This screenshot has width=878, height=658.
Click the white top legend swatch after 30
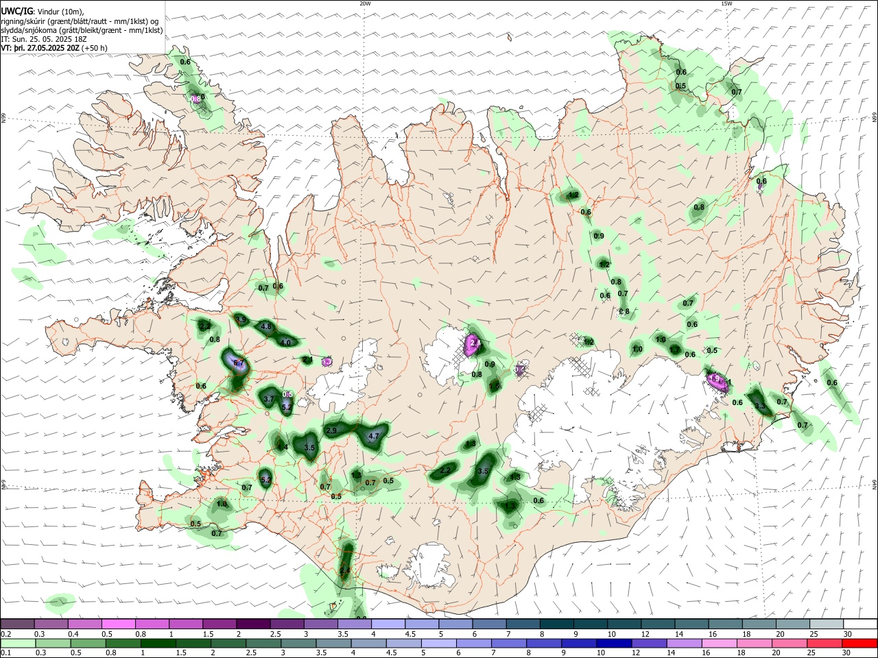point(859,624)
